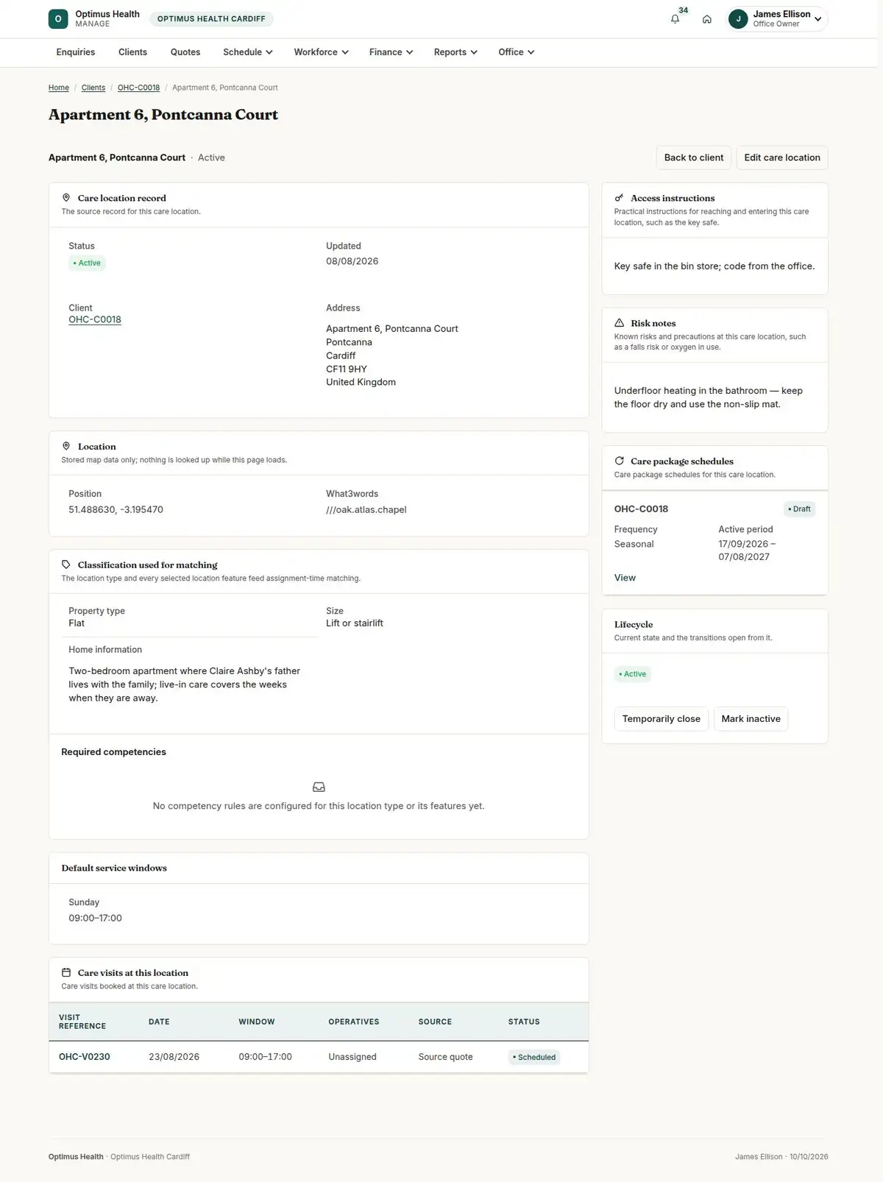Click the Operatives column header
Screen dimensions: 883x1182
click(354, 1022)
